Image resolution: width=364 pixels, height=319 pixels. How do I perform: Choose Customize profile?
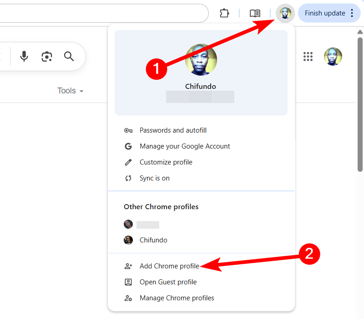(166, 162)
